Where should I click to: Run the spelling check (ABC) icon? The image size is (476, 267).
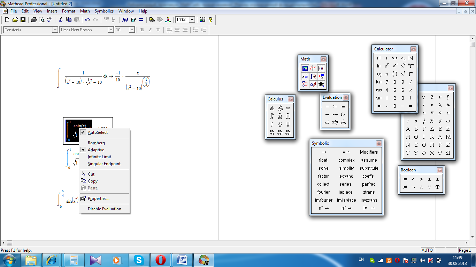50,20
